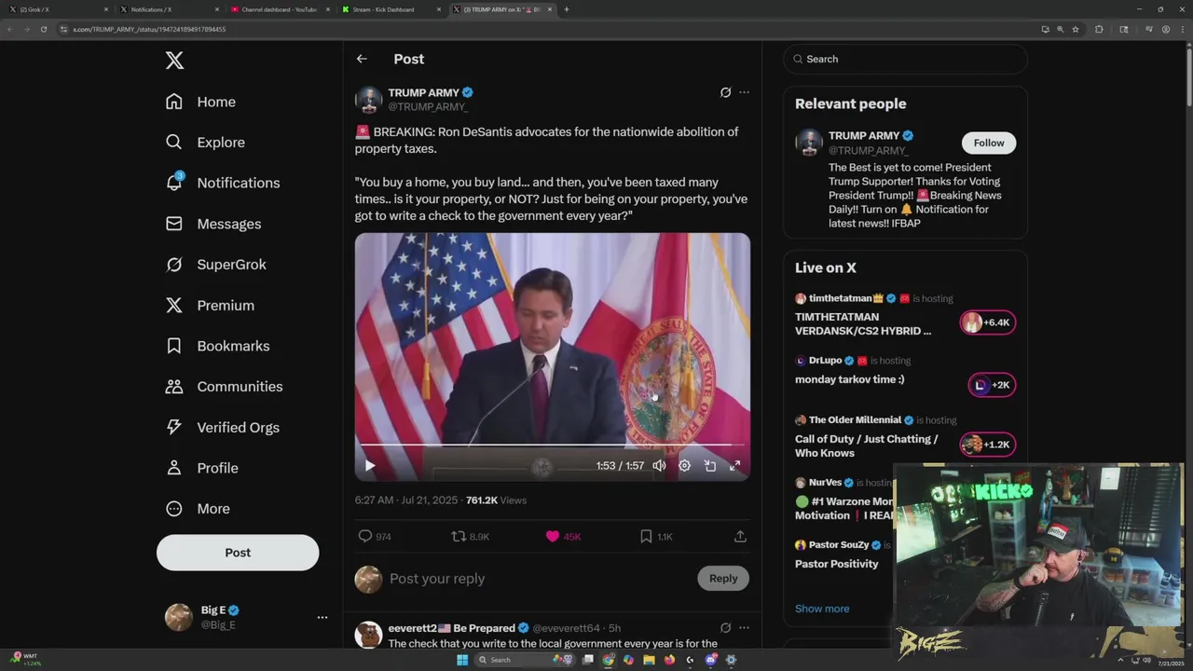The image size is (1193, 671).
Task: Enter video fullscreen
Action: 734,466
